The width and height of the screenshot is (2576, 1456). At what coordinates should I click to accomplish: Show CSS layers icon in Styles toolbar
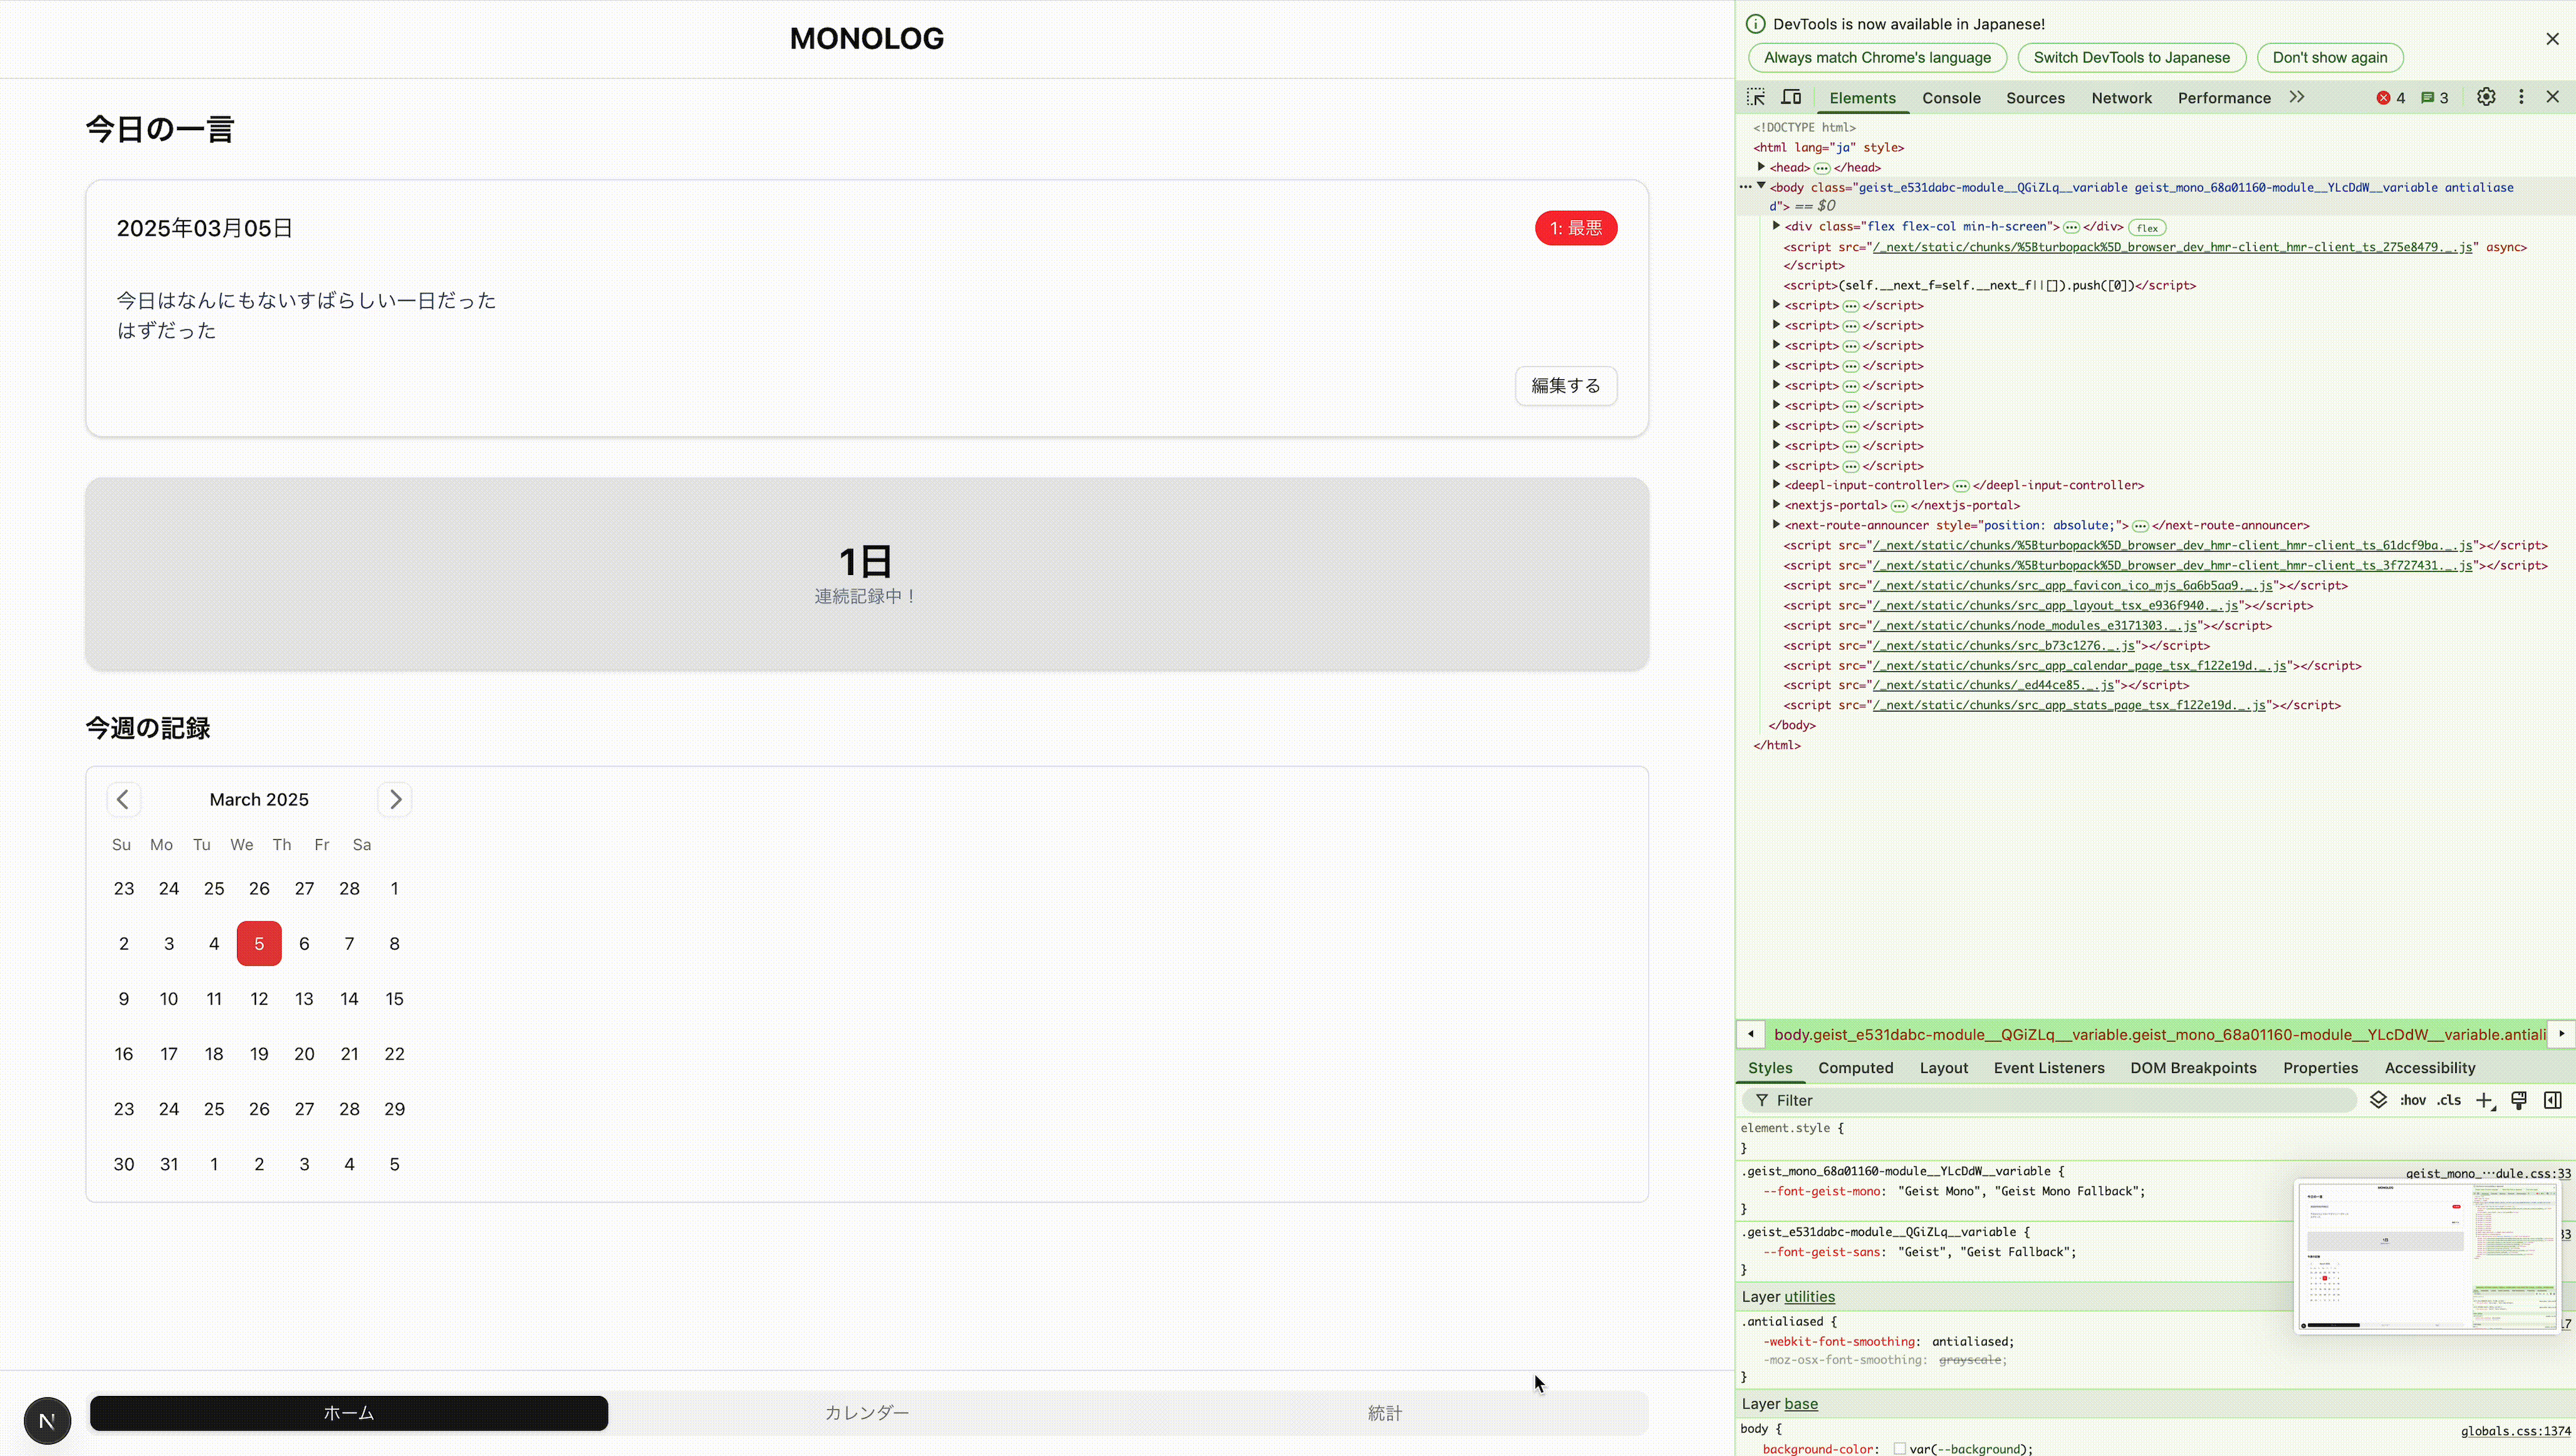(x=2379, y=1100)
